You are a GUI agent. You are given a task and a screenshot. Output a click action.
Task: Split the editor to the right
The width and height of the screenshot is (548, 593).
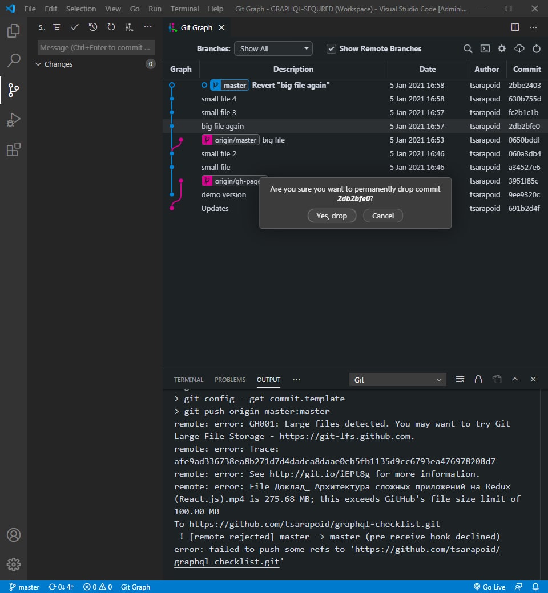click(x=515, y=27)
